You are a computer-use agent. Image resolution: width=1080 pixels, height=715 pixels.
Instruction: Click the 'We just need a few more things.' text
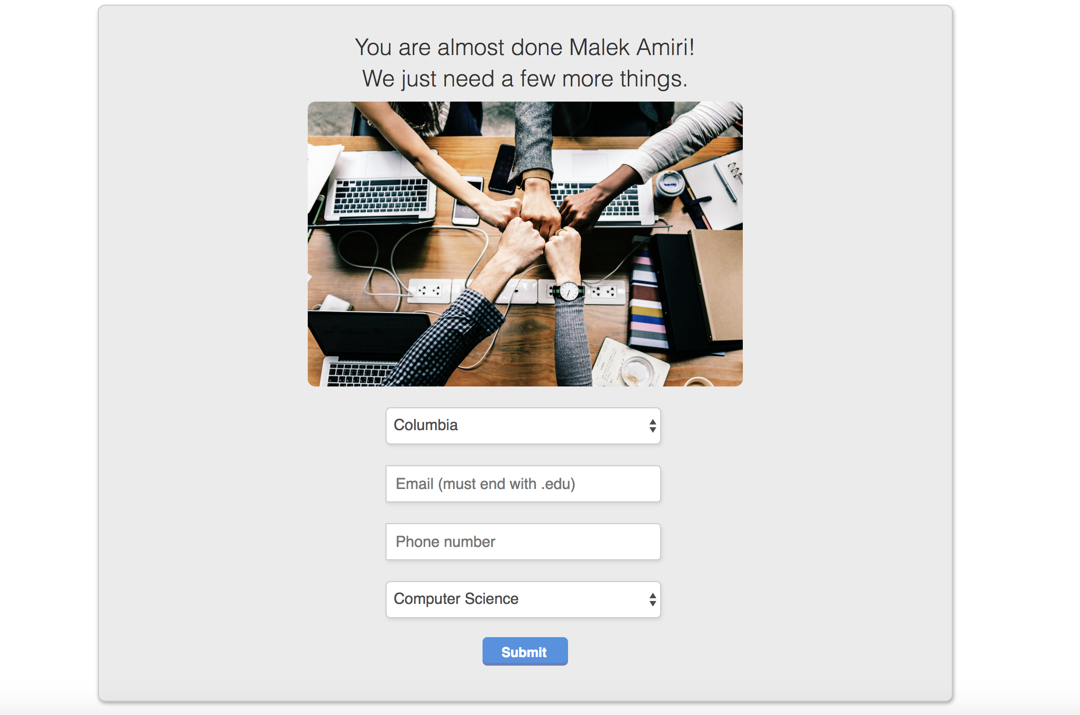[x=524, y=79]
